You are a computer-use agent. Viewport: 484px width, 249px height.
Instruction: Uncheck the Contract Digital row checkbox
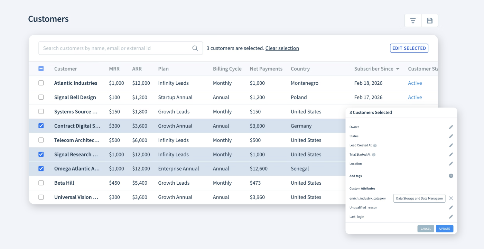(41, 126)
